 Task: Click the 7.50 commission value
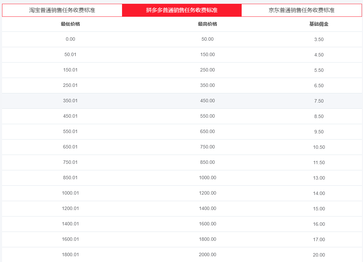(319, 101)
